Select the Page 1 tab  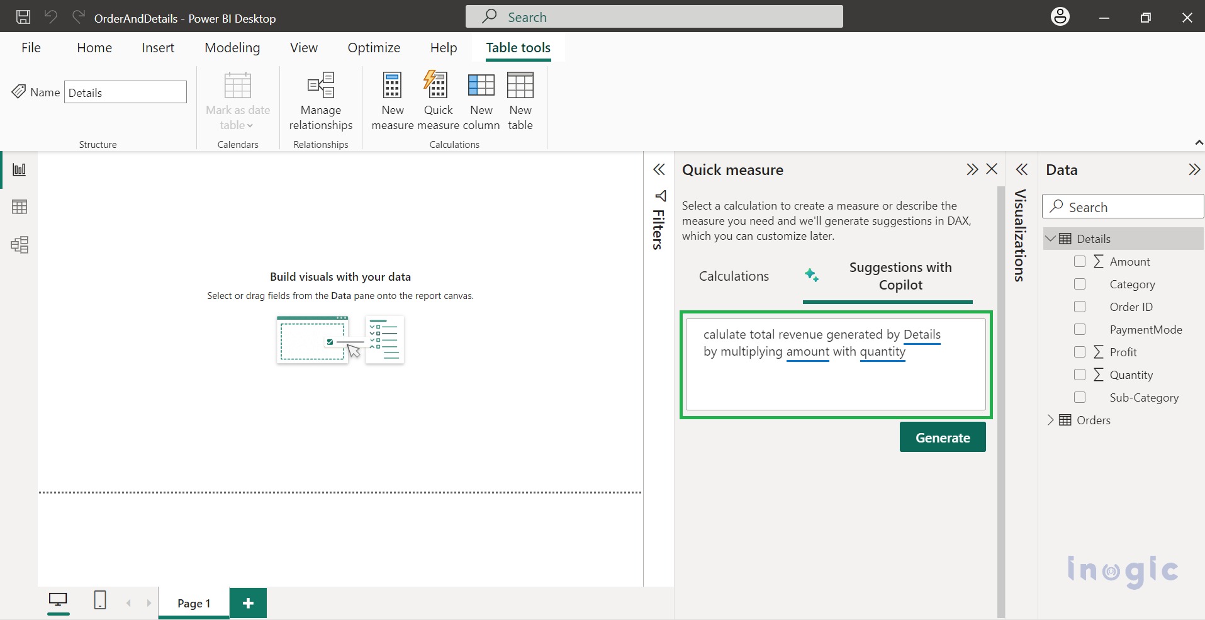(194, 603)
